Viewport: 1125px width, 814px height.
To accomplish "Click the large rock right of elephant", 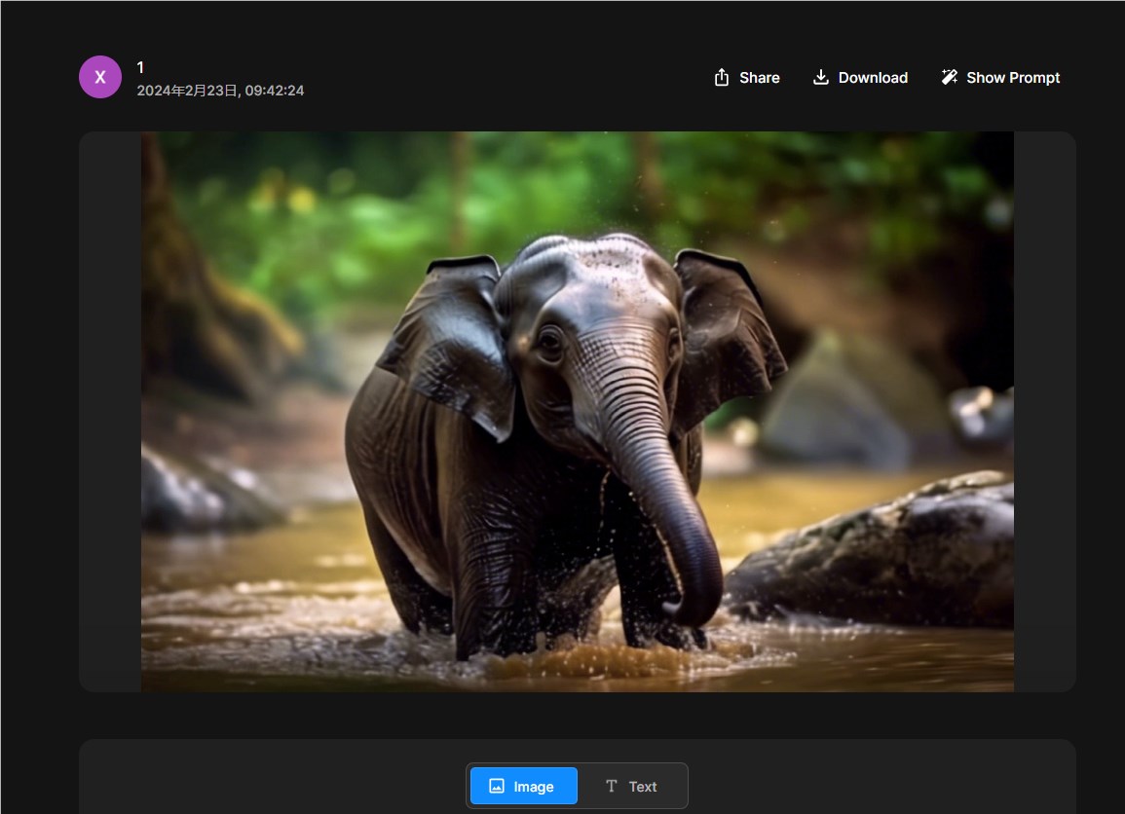I will [877, 555].
